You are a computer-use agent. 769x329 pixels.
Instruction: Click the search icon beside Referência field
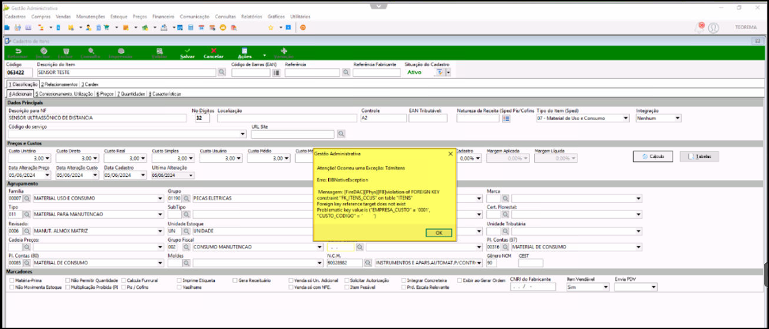pyautogui.click(x=346, y=72)
